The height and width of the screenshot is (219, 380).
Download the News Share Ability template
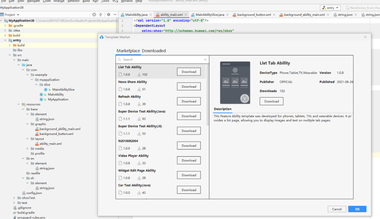point(189,86)
